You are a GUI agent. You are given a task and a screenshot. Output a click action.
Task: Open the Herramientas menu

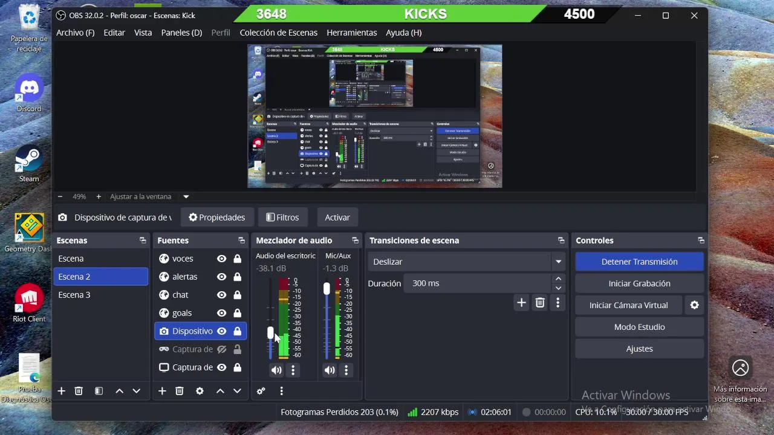pyautogui.click(x=352, y=33)
